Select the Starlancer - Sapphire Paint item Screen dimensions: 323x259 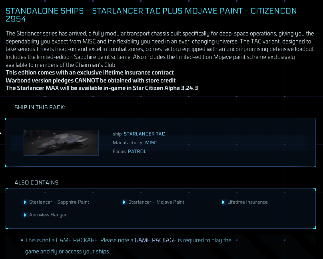(59, 202)
